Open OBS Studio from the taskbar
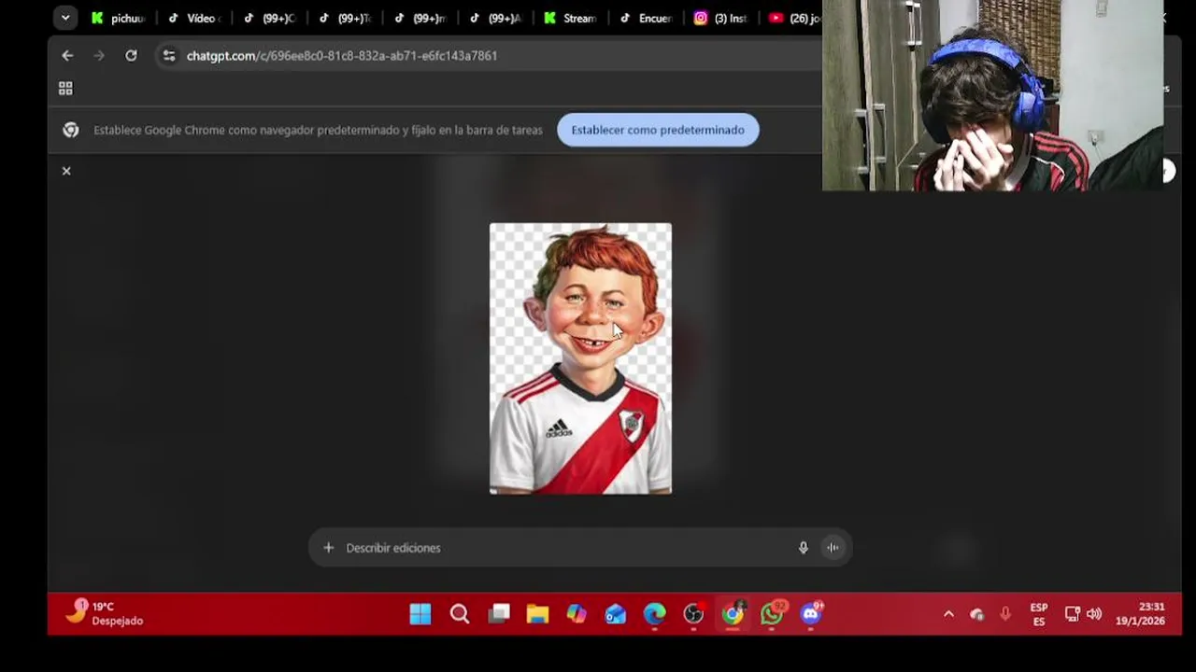The image size is (1196, 672). (x=693, y=613)
